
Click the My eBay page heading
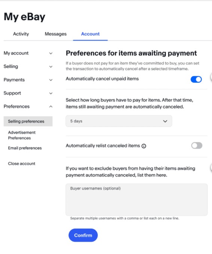tap(24, 17)
